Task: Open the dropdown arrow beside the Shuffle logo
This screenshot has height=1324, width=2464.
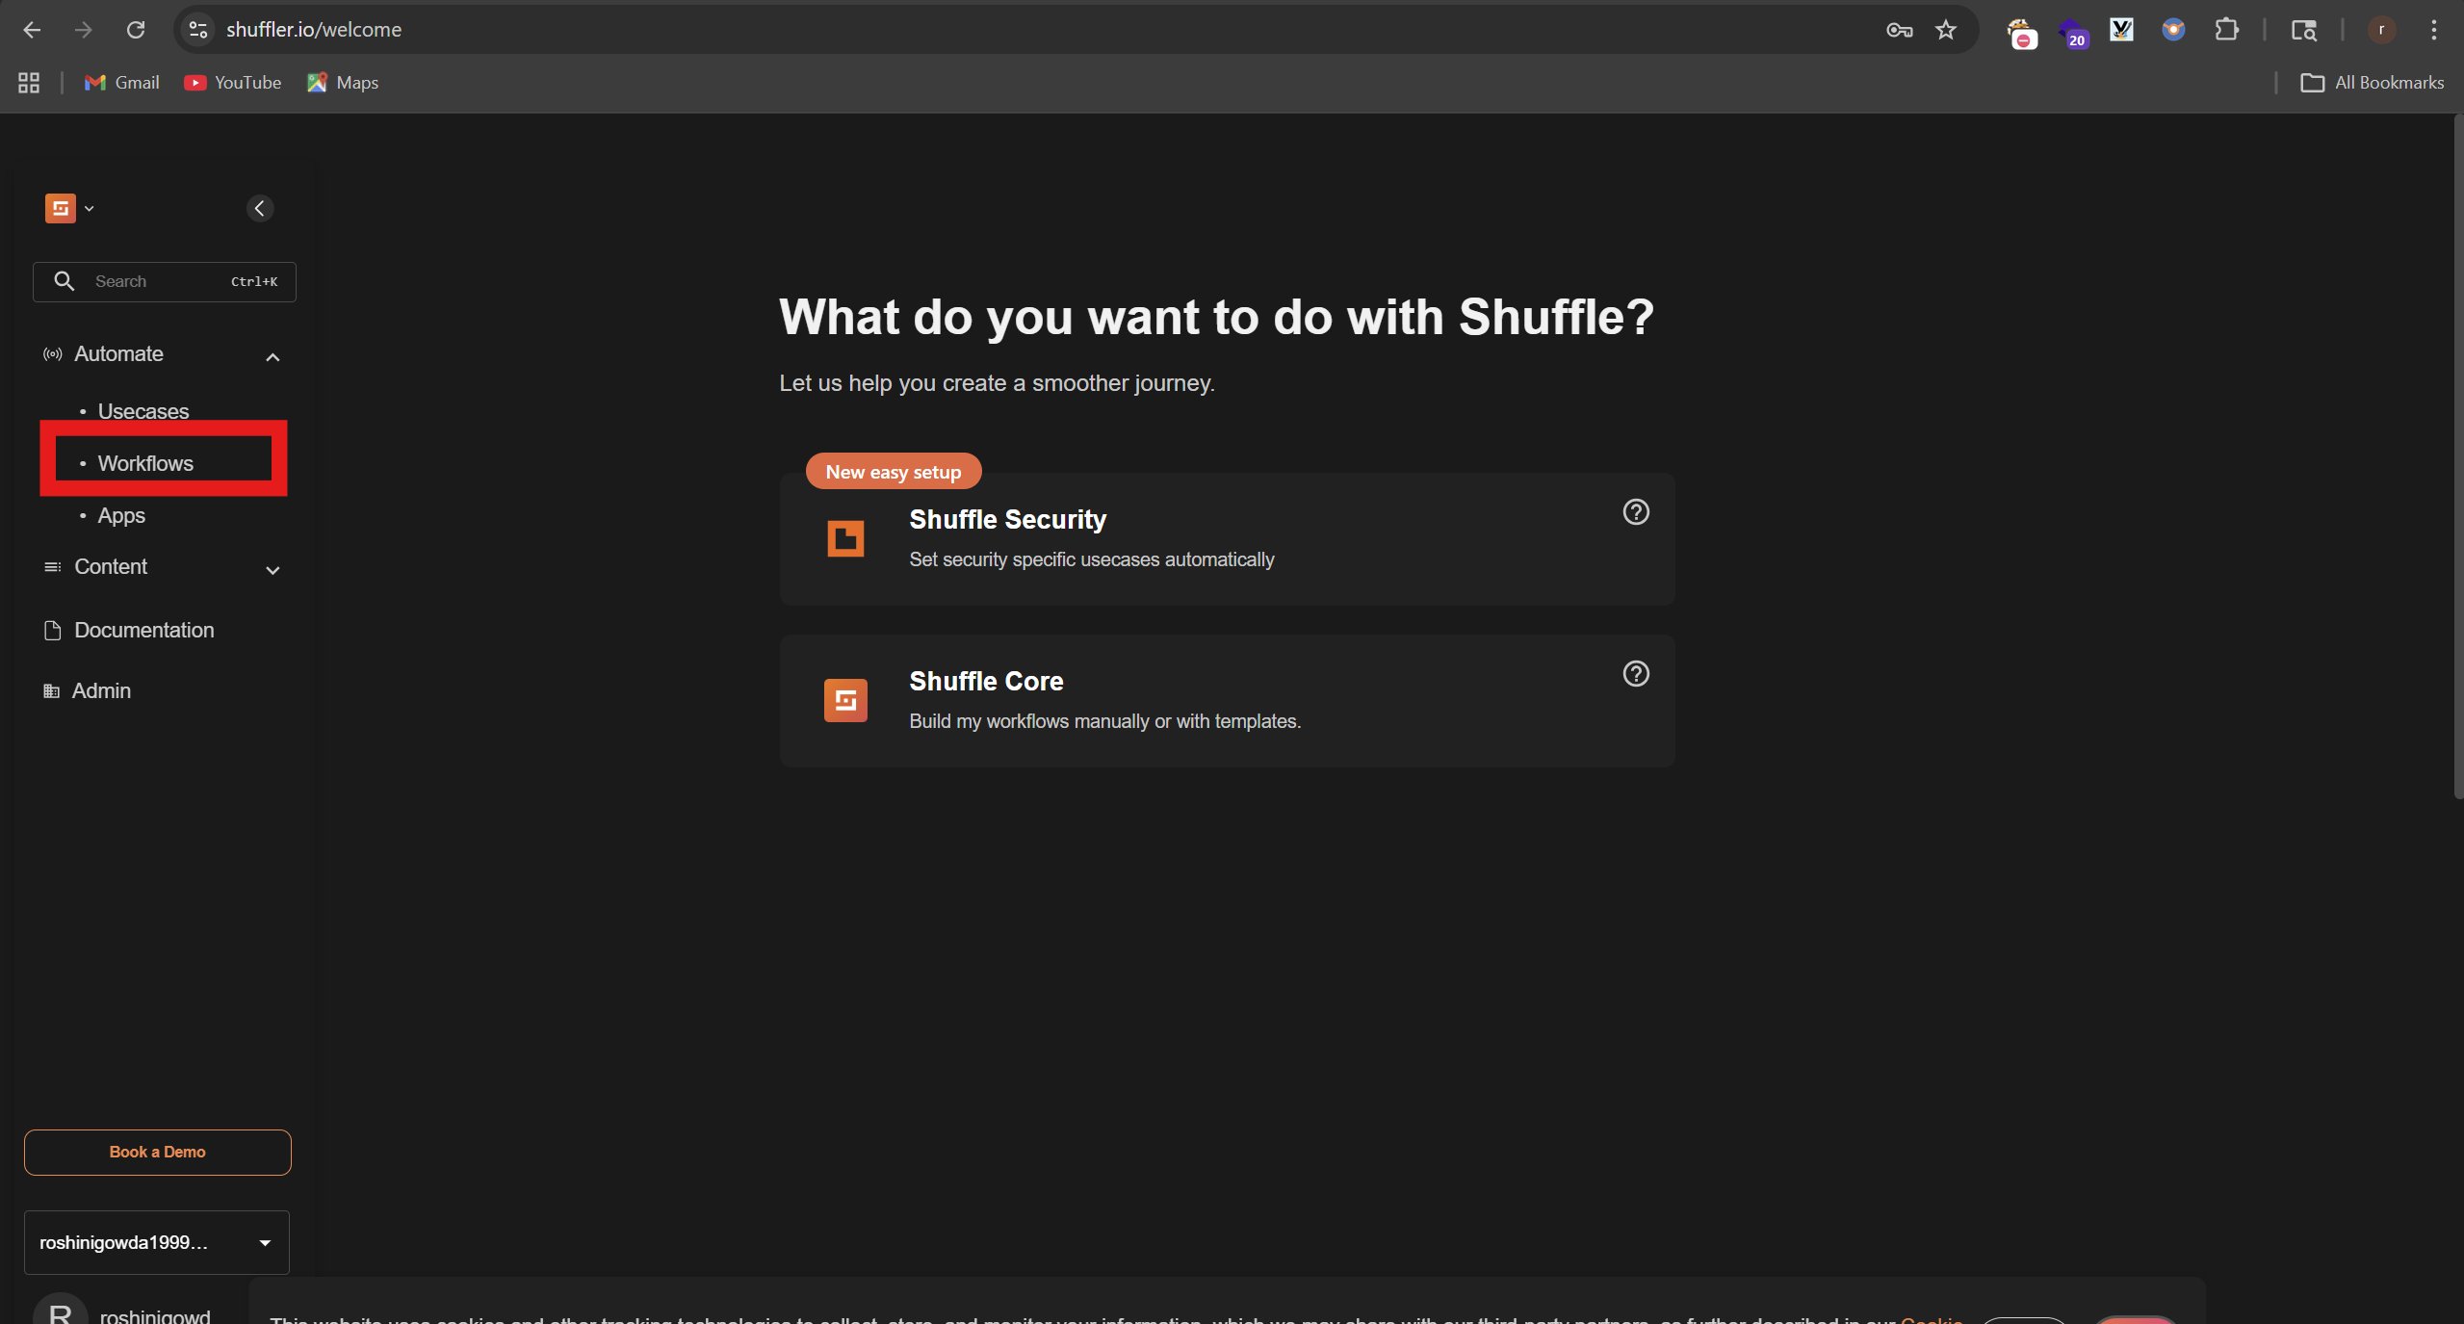Action: pyautogui.click(x=89, y=208)
